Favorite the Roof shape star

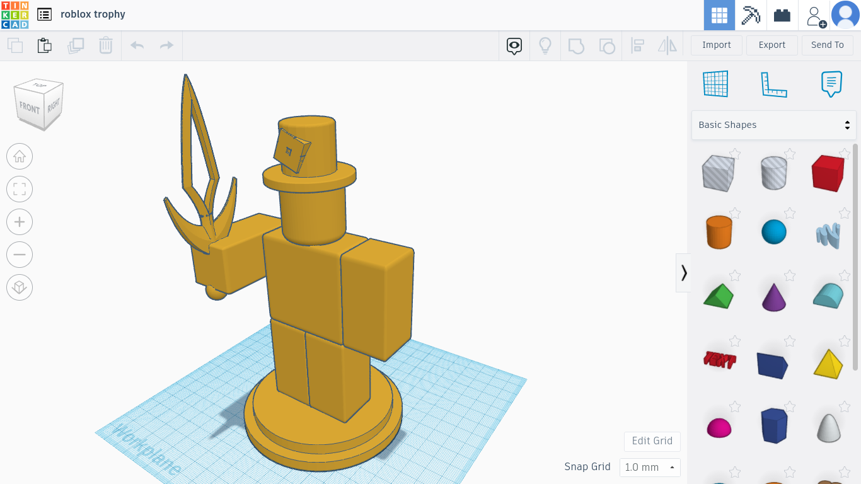[735, 275]
